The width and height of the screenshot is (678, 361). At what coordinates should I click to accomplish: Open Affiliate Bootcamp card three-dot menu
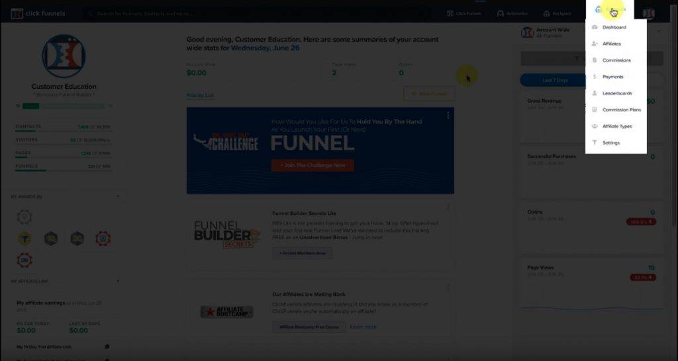coord(448,288)
